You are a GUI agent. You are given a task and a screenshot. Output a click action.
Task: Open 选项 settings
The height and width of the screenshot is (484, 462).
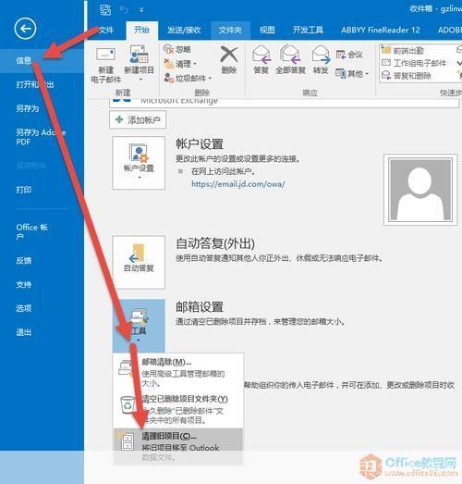24,308
